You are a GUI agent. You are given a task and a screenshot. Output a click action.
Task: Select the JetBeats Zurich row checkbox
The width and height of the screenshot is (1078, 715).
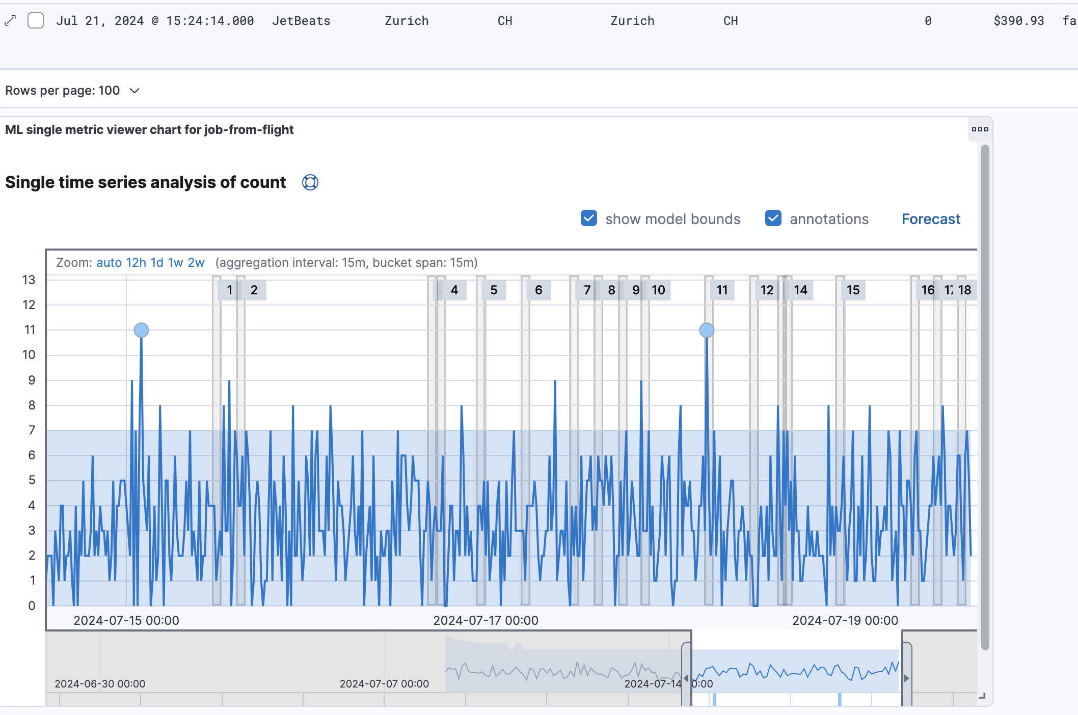coord(36,21)
